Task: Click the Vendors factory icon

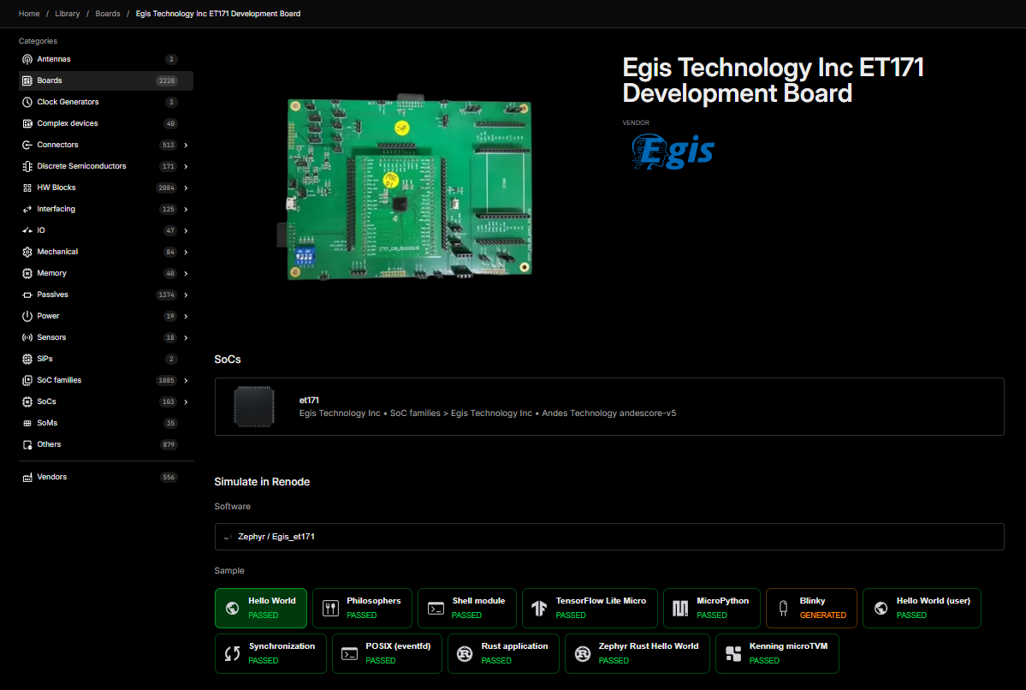Action: (27, 477)
